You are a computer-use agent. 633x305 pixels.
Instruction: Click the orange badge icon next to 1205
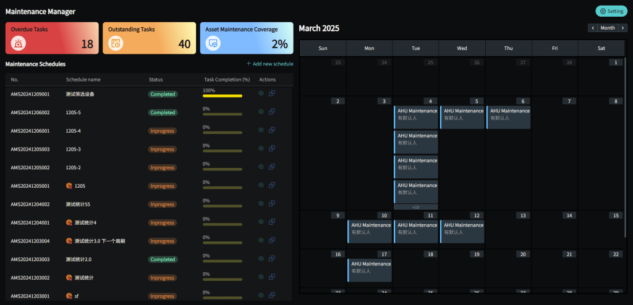pos(69,186)
